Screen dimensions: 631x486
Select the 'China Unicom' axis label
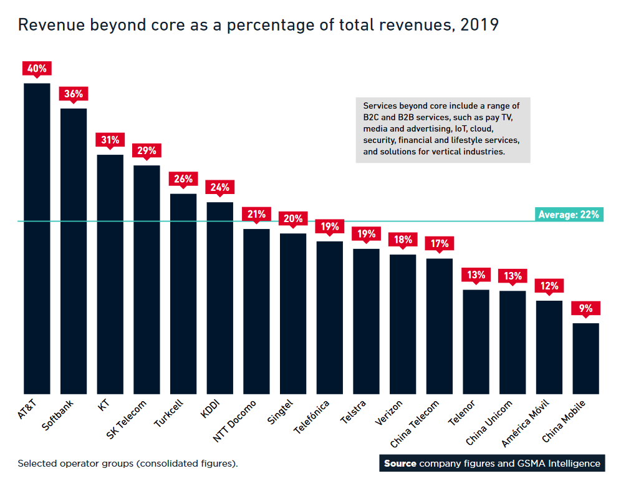[x=489, y=423]
